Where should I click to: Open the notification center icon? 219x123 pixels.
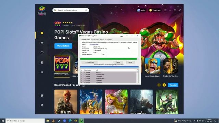click(x=215, y=121)
